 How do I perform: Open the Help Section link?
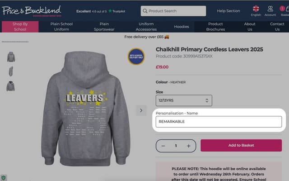point(228,11)
